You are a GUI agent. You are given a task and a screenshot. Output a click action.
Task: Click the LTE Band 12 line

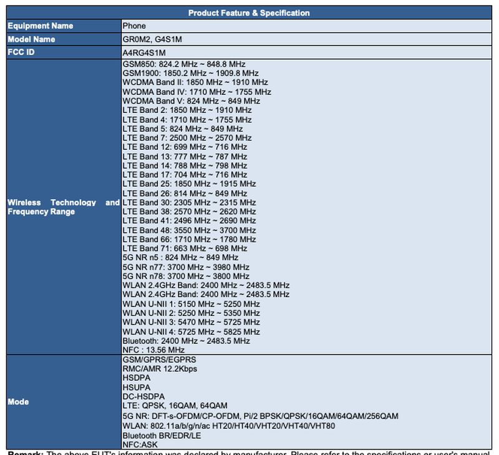[x=185, y=147]
